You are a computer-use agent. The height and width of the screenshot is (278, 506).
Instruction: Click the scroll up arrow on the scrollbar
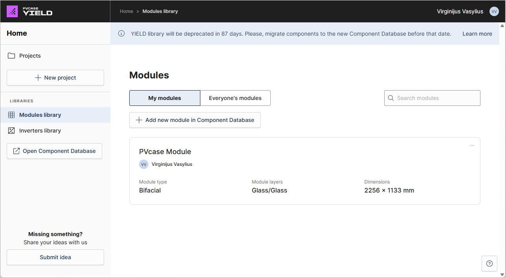pyautogui.click(x=502, y=26)
